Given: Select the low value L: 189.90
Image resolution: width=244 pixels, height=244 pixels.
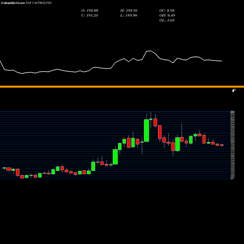Looking at the screenshot, I should tap(128, 15).
